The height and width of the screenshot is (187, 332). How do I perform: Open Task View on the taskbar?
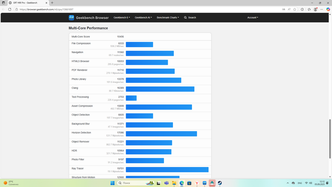click(x=158, y=183)
